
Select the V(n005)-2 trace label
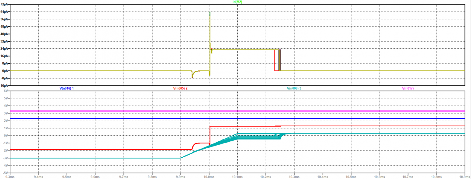tap(181, 88)
